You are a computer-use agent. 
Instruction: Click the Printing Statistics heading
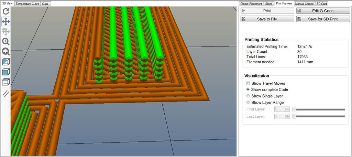[261, 40]
